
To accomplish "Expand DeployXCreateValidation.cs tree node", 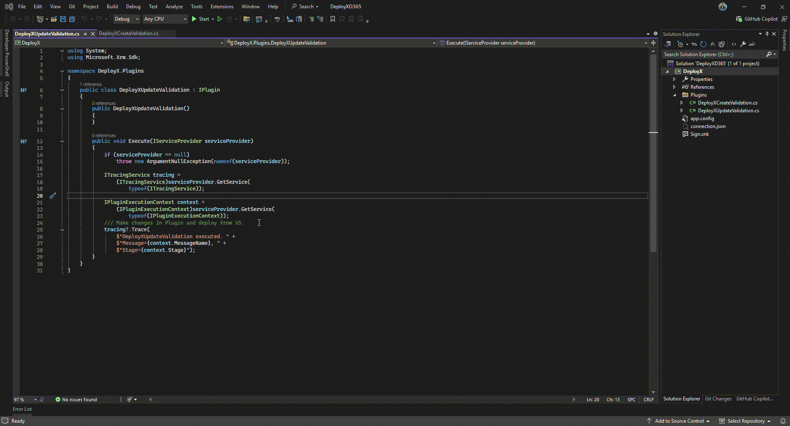I will (682, 103).
